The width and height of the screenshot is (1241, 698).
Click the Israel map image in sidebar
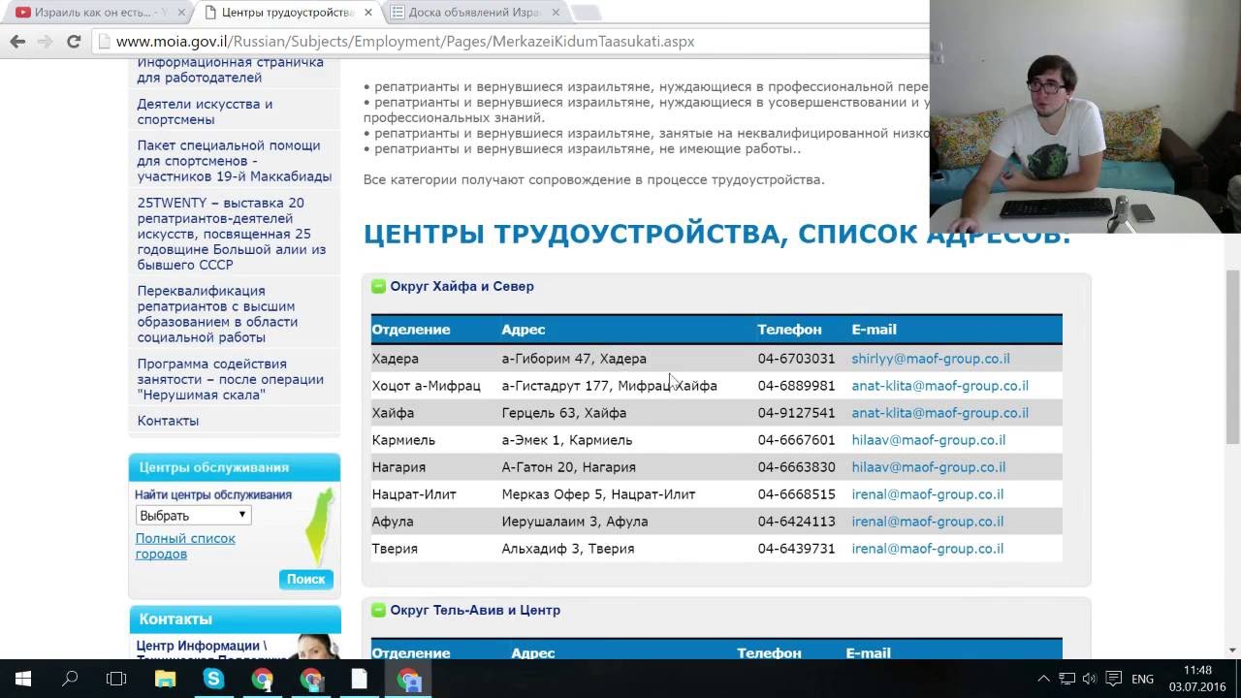point(320,525)
